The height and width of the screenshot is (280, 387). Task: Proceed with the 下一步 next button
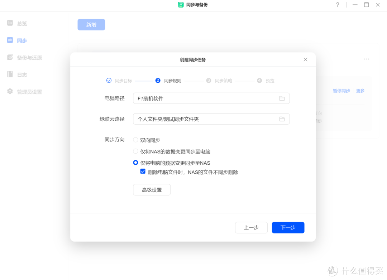pyautogui.click(x=288, y=227)
